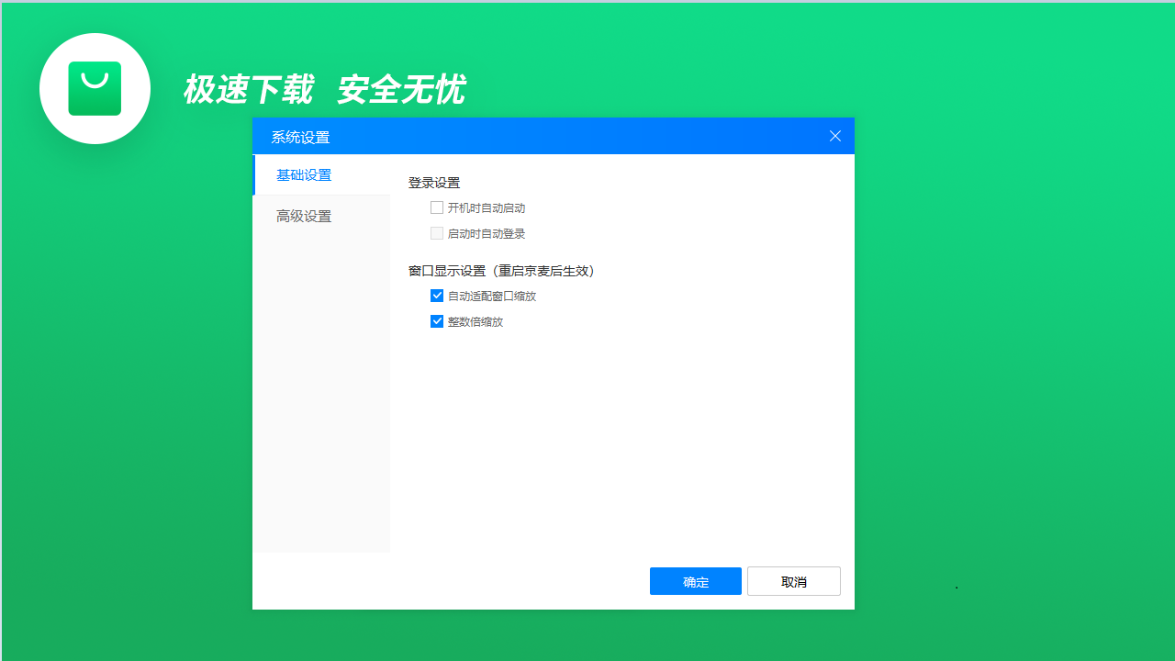Screen dimensions: 1175x661
Task: Uncheck the "整数倍缩放" option
Action: tap(437, 321)
